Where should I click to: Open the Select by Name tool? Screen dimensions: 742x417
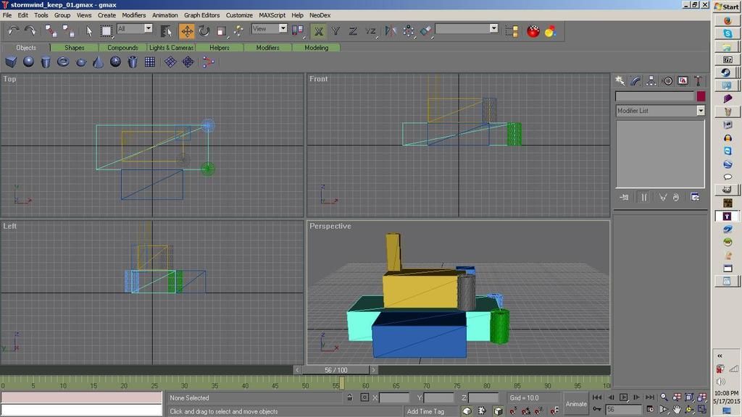point(166,31)
